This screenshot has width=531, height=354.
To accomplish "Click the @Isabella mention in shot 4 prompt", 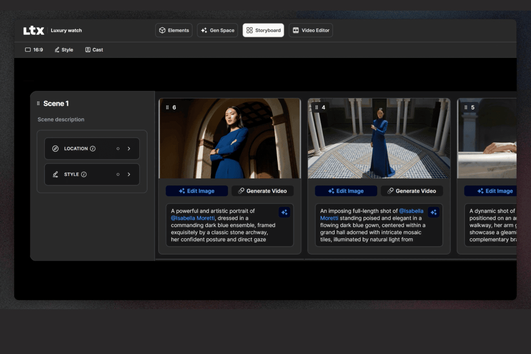I will (411, 211).
